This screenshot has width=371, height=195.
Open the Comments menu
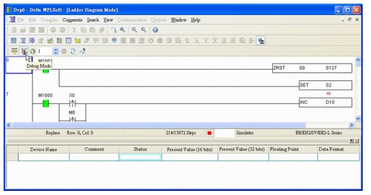pyautogui.click(x=72, y=20)
